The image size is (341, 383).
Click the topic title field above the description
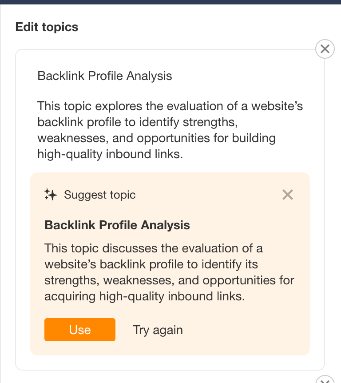point(105,76)
